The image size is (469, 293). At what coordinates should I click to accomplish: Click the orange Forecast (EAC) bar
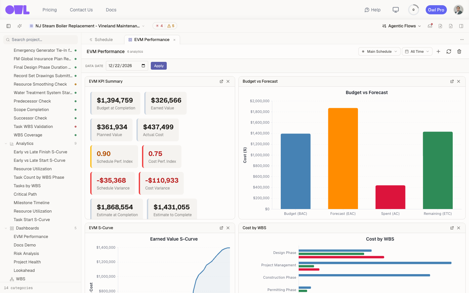[343, 159]
